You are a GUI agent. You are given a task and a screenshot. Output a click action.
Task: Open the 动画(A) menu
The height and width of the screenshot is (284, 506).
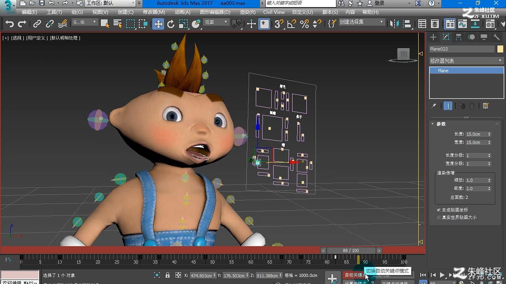click(x=182, y=12)
